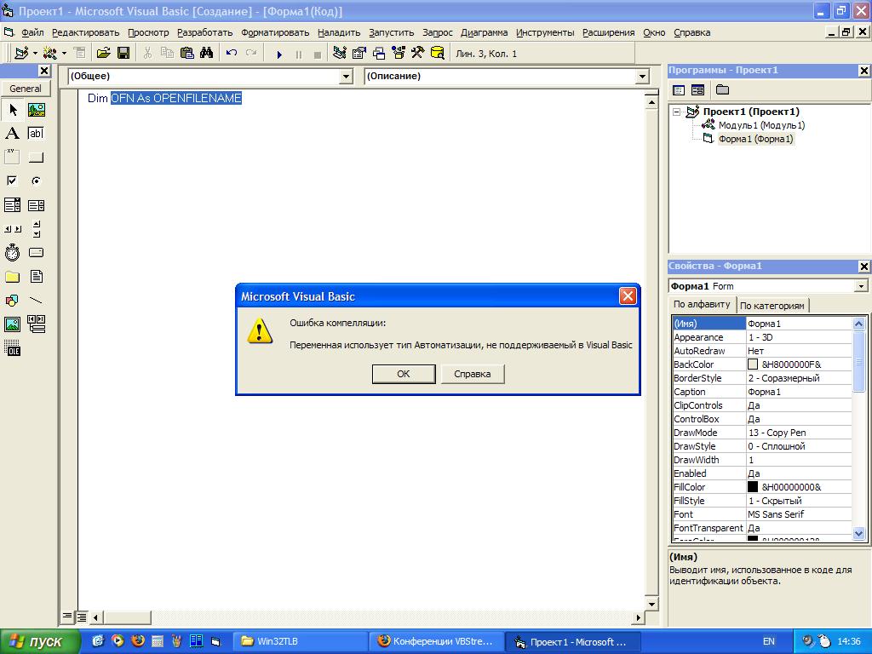Open the Форма1 Form object dropdown in properties

(861, 286)
